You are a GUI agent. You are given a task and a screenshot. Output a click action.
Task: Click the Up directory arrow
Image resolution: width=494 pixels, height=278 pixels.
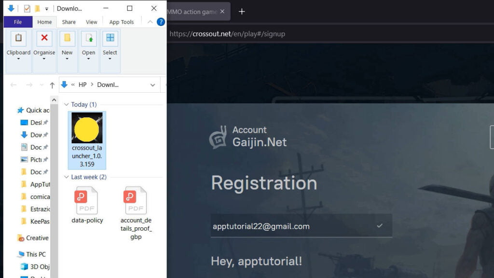[x=52, y=85]
